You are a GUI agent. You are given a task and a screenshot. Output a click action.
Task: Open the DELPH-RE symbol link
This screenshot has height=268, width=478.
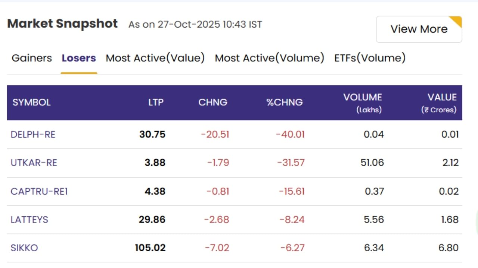[33, 134]
